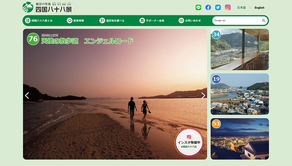Go to next slide with right arrow
The width and height of the screenshot is (292, 166).
point(203,95)
